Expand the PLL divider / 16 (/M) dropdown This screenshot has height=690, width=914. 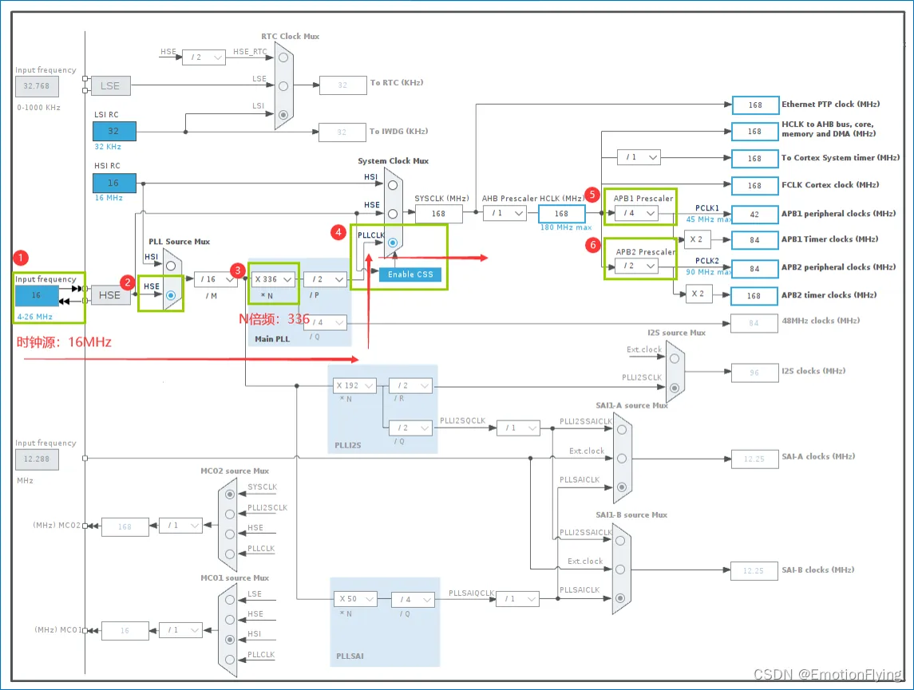coord(216,279)
